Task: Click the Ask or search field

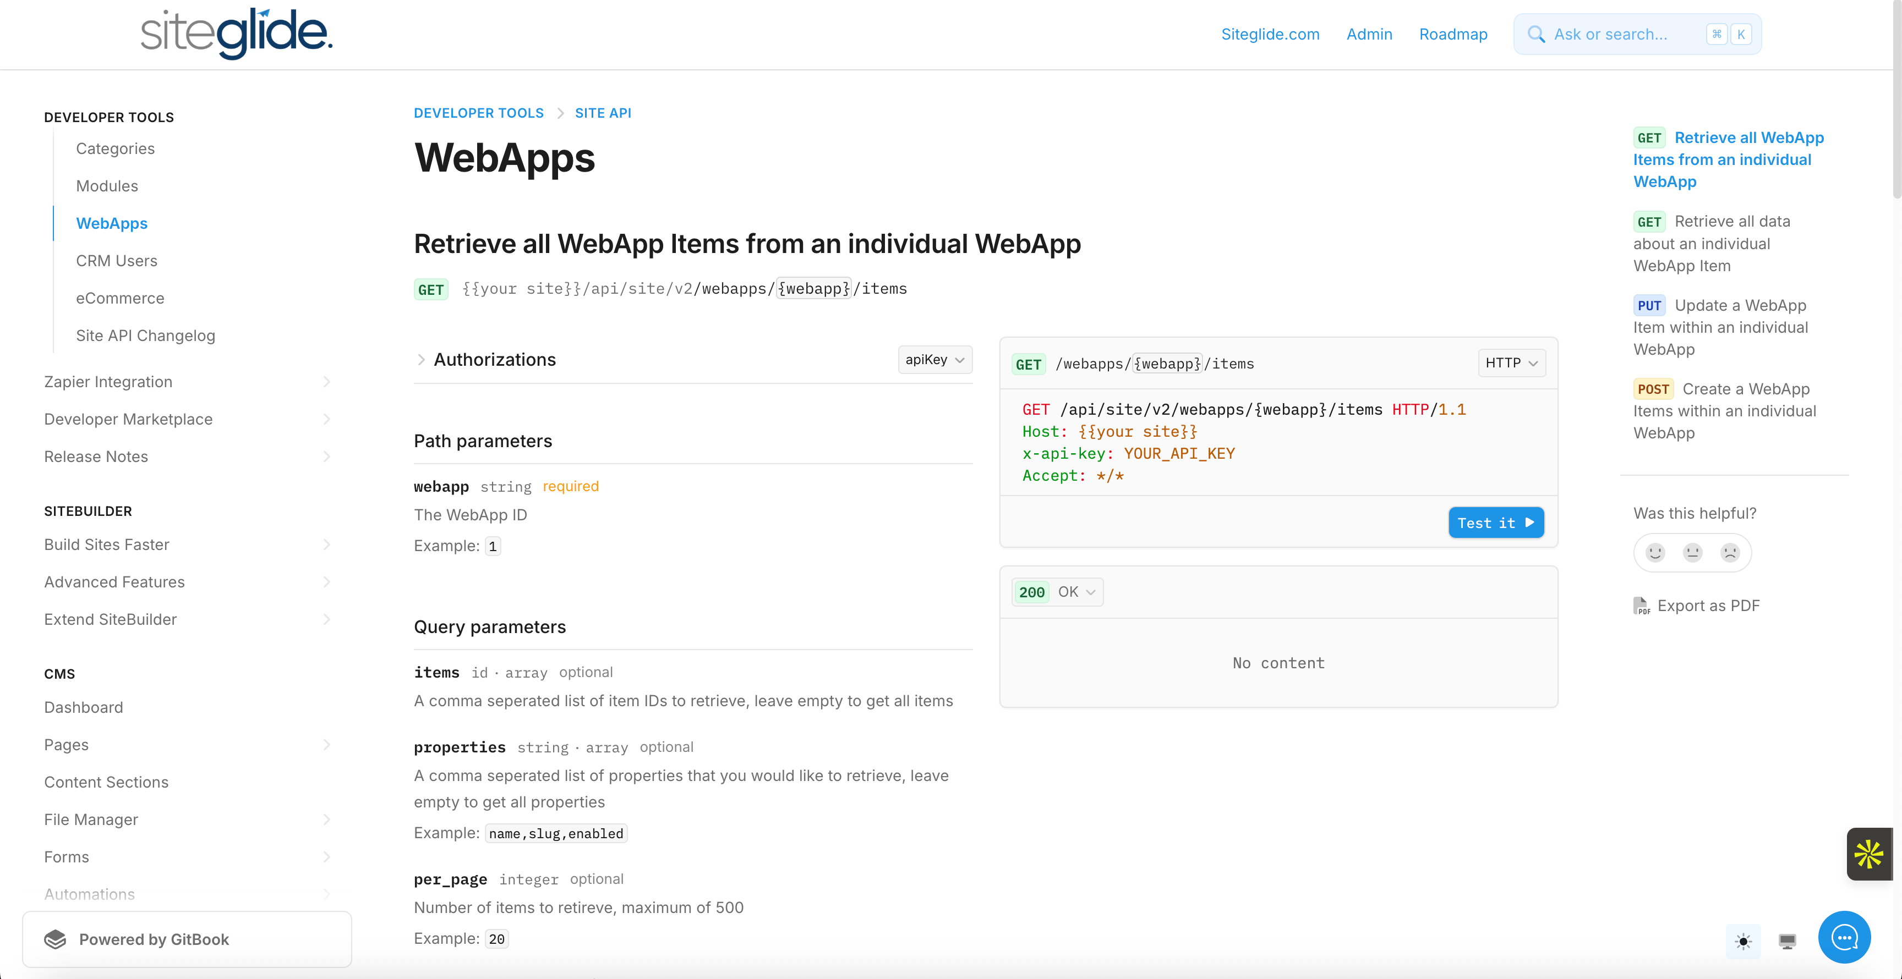Action: pyautogui.click(x=1625, y=34)
